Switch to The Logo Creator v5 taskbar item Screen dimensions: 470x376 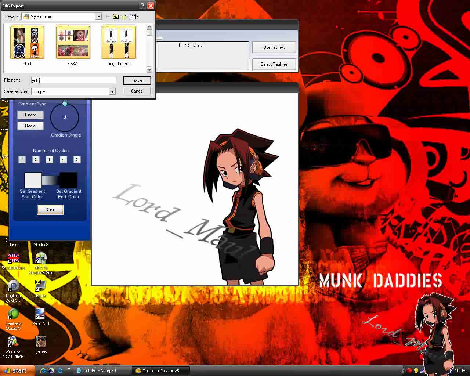161,370
